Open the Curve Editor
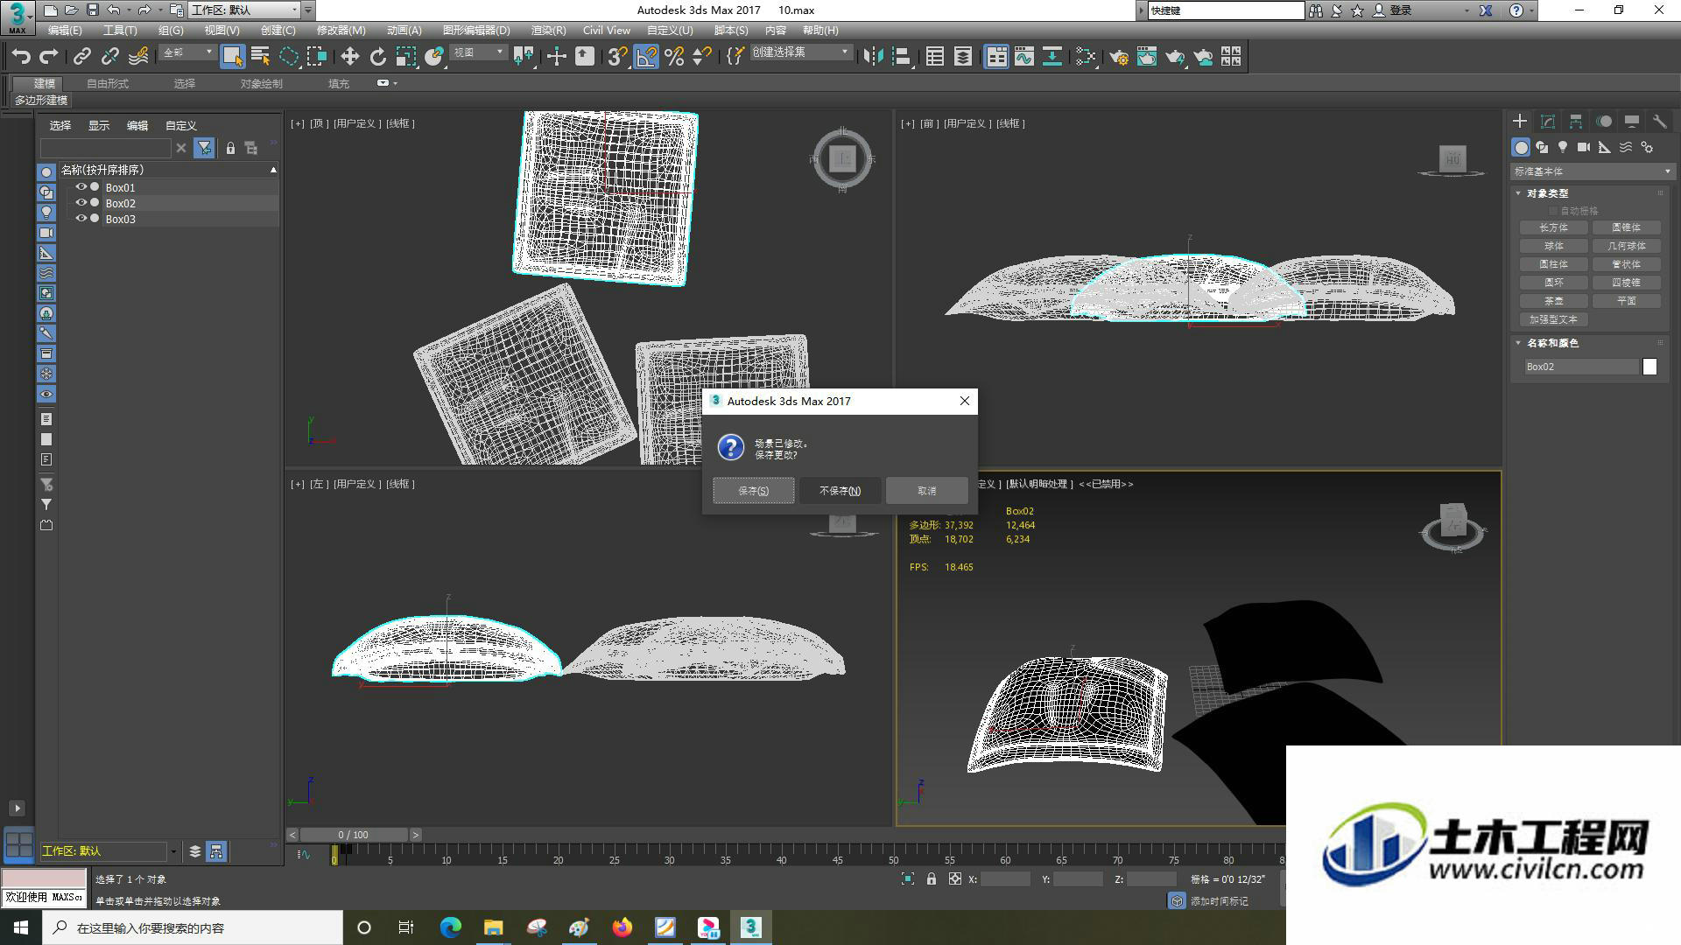The image size is (1681, 945). point(1024,57)
